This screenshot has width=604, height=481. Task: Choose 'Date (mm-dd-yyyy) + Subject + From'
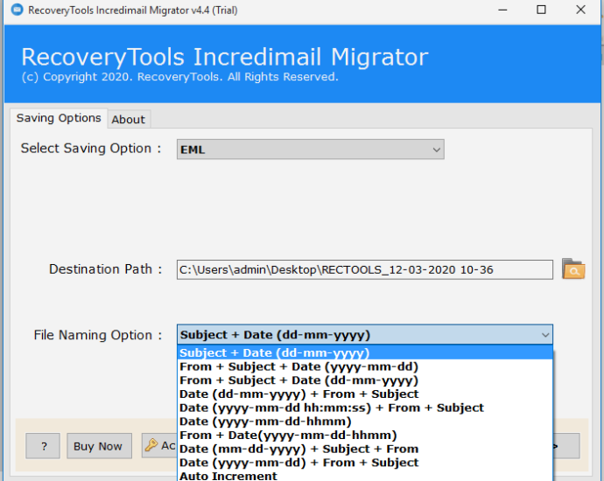click(298, 449)
